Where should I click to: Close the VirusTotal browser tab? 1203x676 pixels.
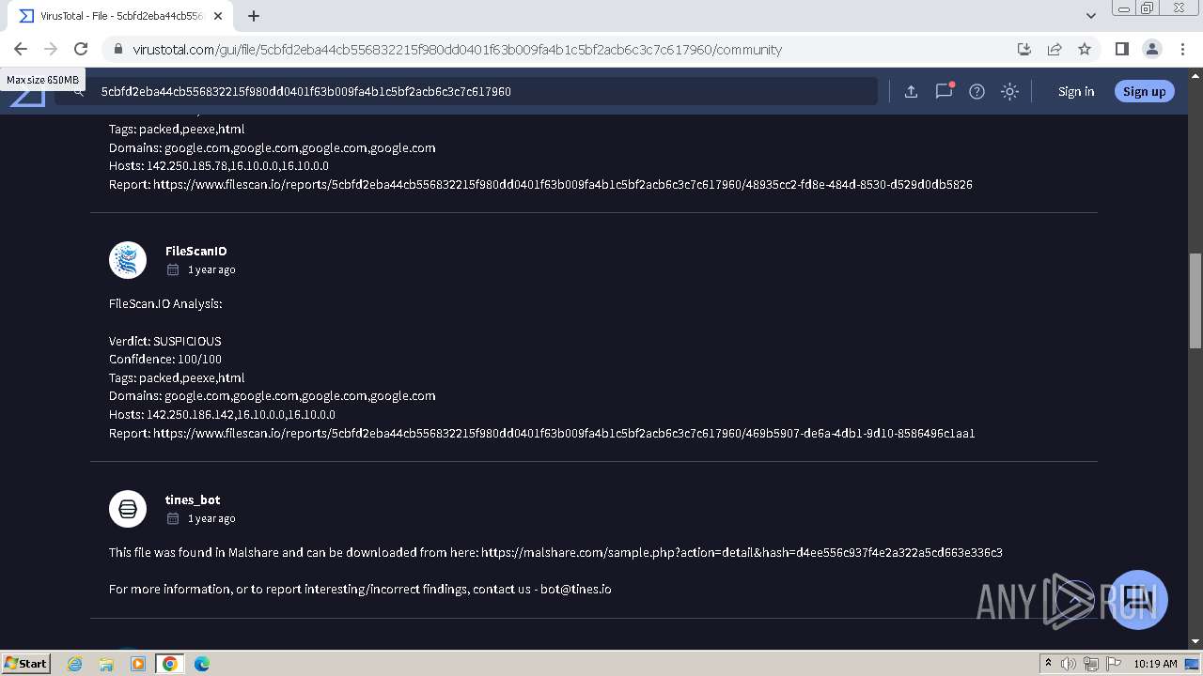tap(218, 16)
